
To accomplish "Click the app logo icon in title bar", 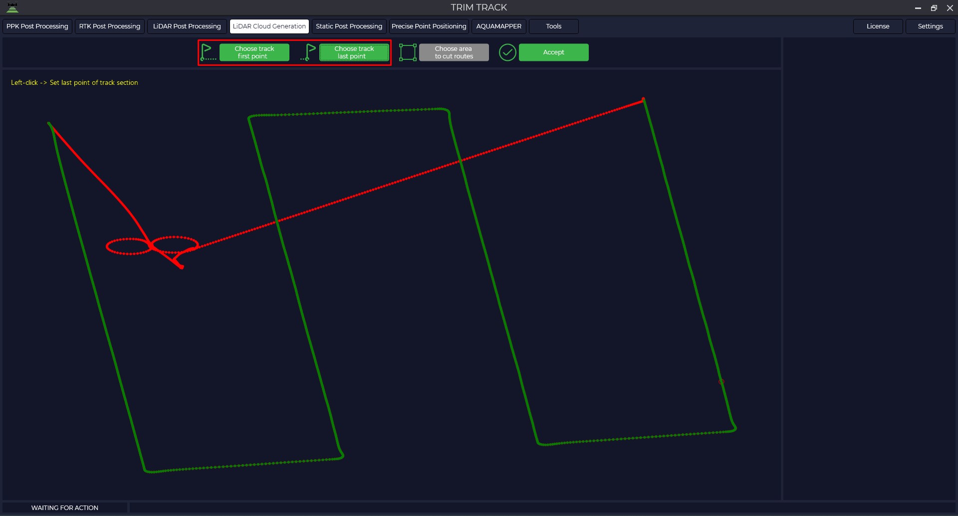I will 12,7.
